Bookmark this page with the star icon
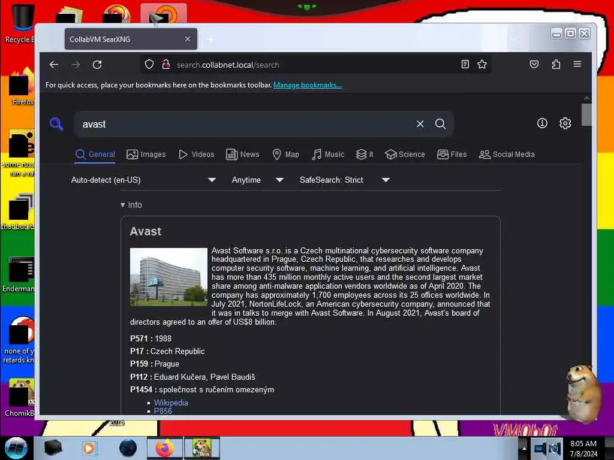 pyautogui.click(x=482, y=64)
